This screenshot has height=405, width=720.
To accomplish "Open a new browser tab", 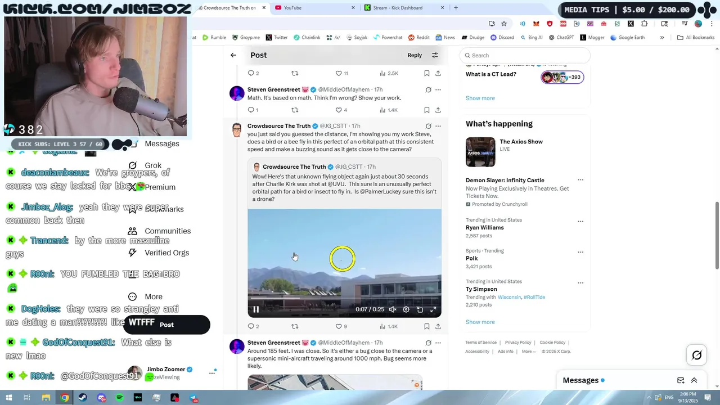I will (x=456, y=8).
